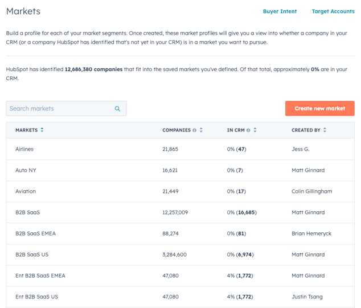Click the In CRM column info icon
The width and height of the screenshot is (361, 308).
click(x=248, y=130)
